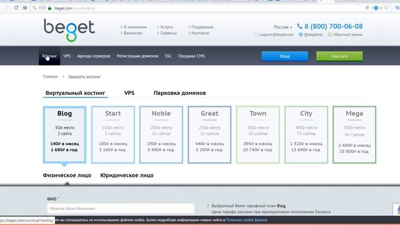Click the blue Вход button
This screenshot has height=225, width=400.
pyautogui.click(x=285, y=56)
